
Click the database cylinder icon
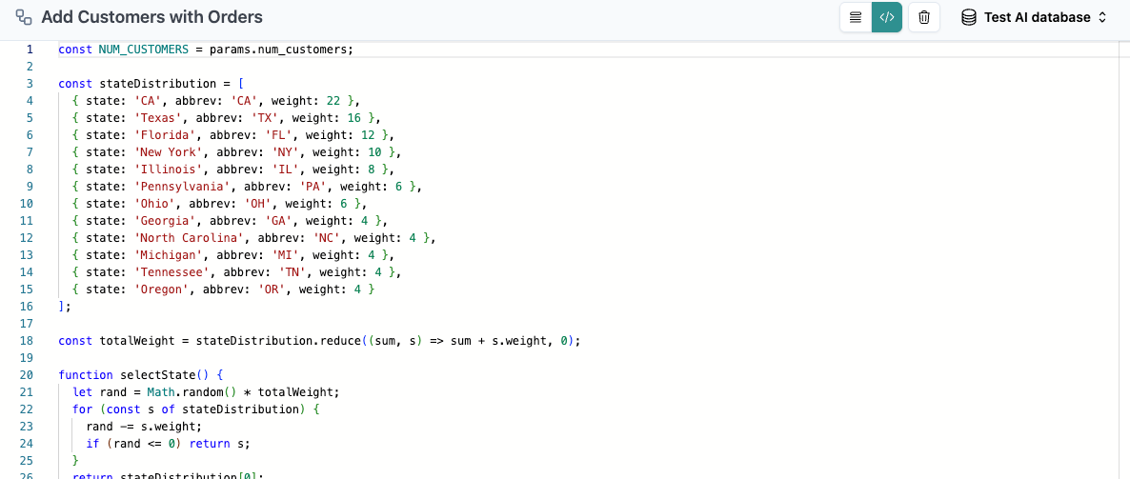pyautogui.click(x=969, y=17)
